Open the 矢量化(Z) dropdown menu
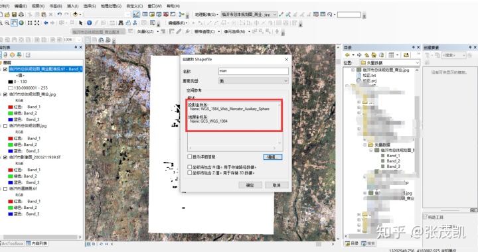 coord(147,31)
